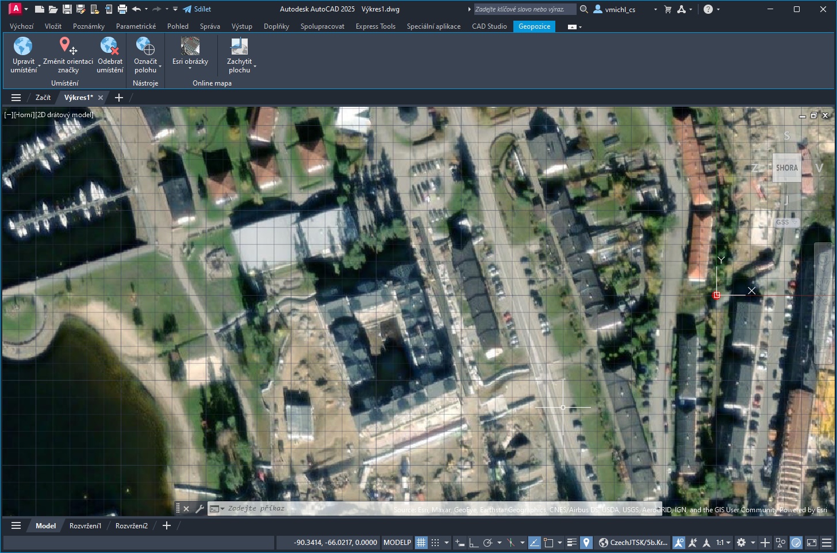Toggle polar tracking in status bar
837x553 pixels.
tap(487, 543)
